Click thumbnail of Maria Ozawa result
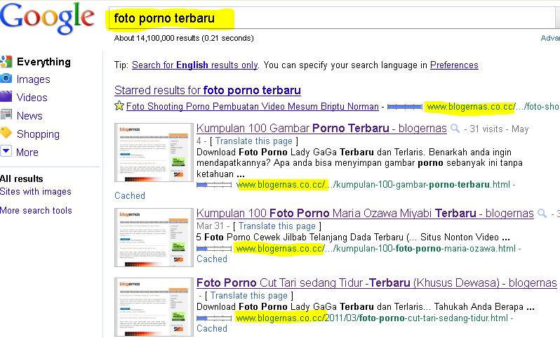This screenshot has height=338, width=560. [x=154, y=238]
